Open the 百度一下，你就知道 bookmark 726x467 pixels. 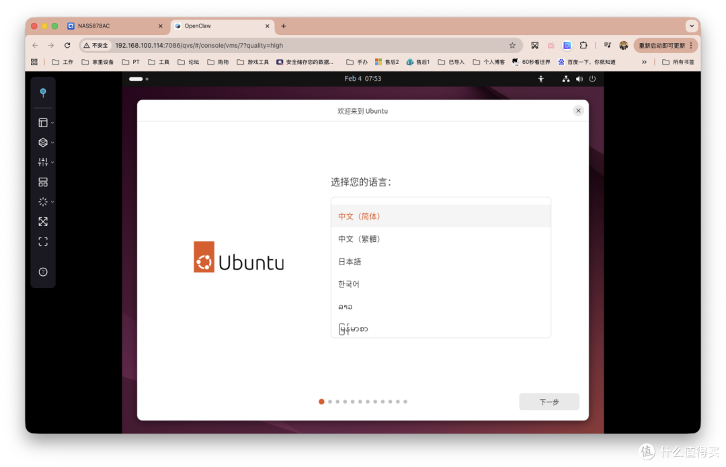[587, 62]
